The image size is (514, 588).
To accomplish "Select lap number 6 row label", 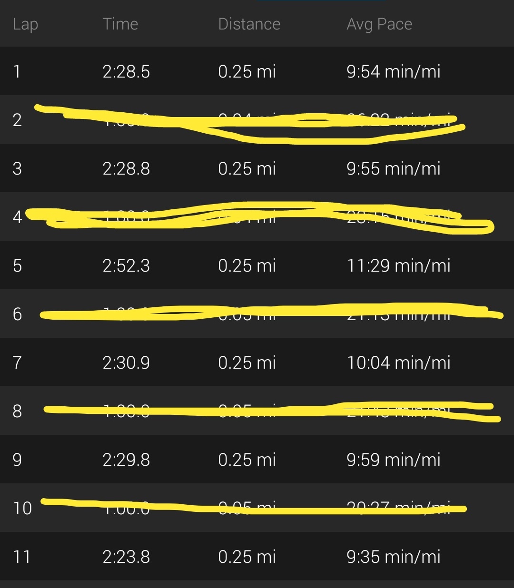I will 17,314.
